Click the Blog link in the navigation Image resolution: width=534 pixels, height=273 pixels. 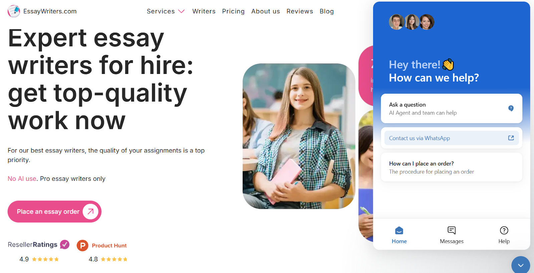point(327,11)
